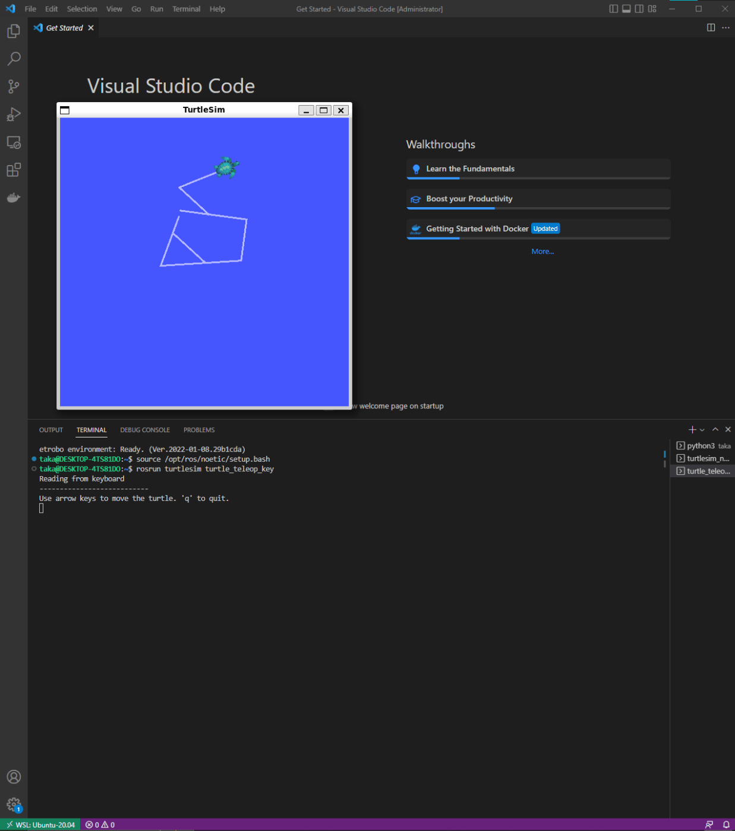Select the python3 terminal entry
Screen dimensions: 735x831
[703, 446]
